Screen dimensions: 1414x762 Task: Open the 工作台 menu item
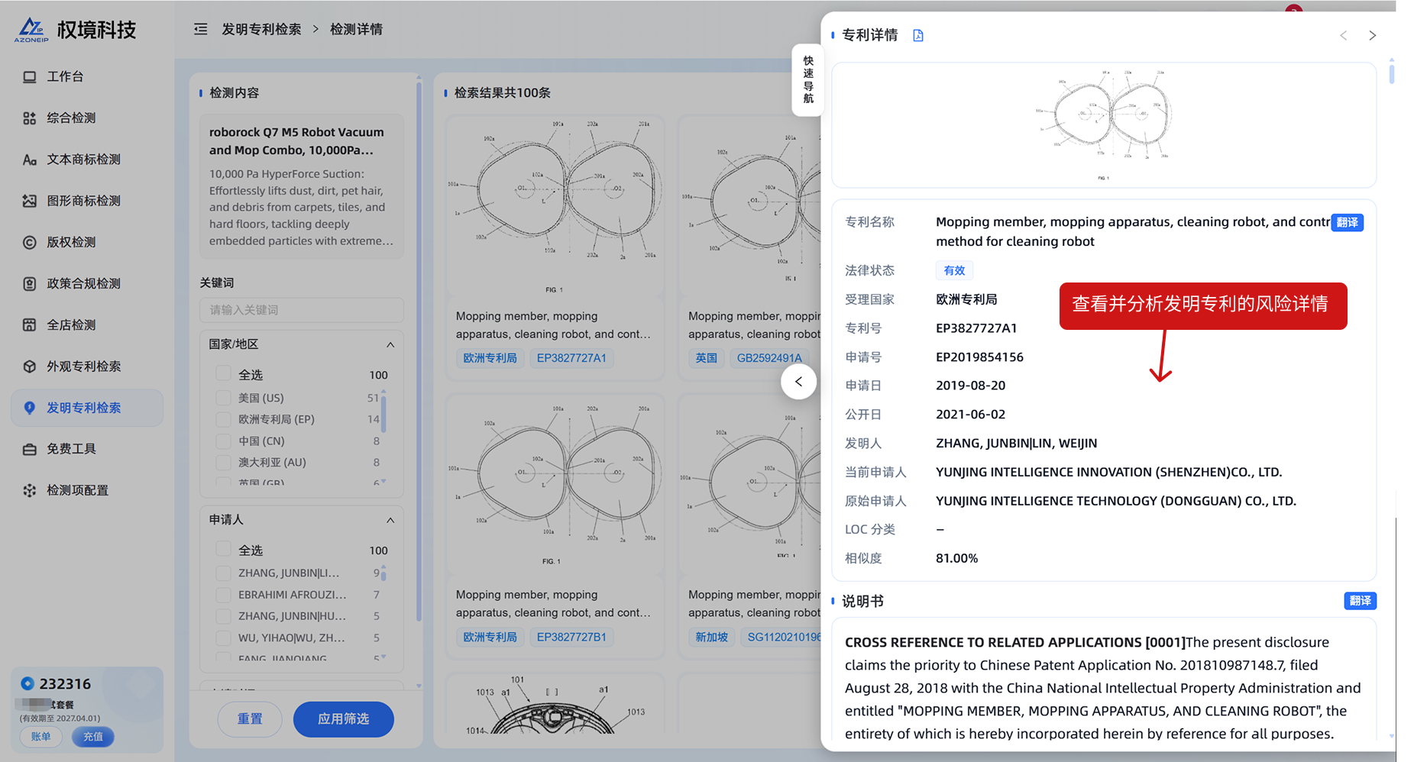(x=87, y=77)
